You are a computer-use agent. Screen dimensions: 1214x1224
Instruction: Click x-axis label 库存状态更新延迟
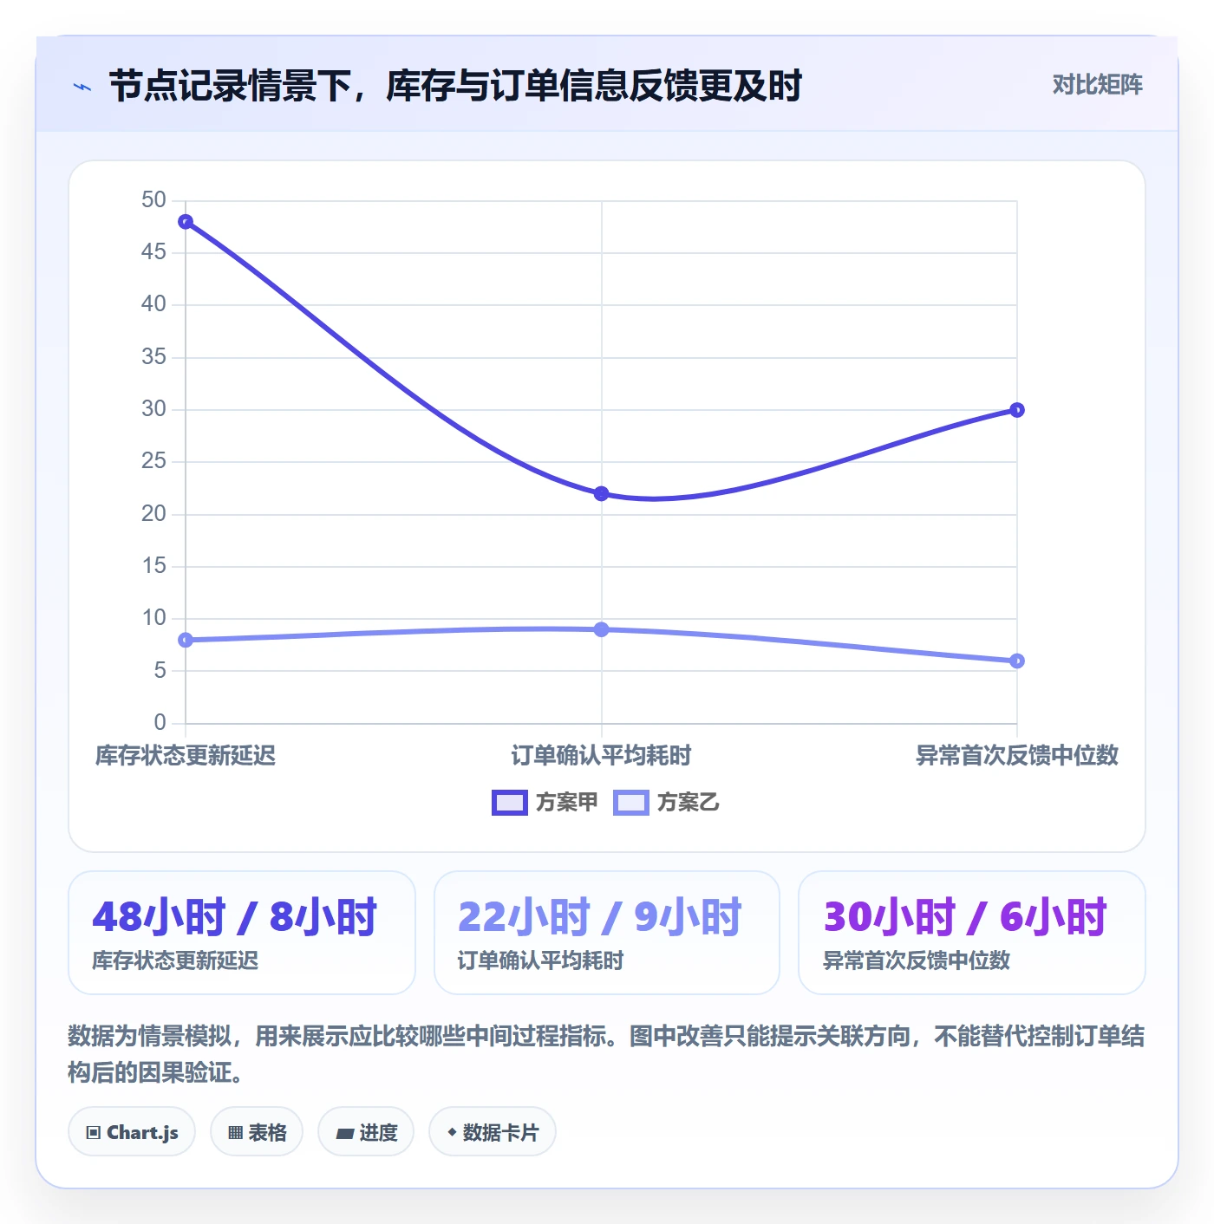pyautogui.click(x=186, y=755)
